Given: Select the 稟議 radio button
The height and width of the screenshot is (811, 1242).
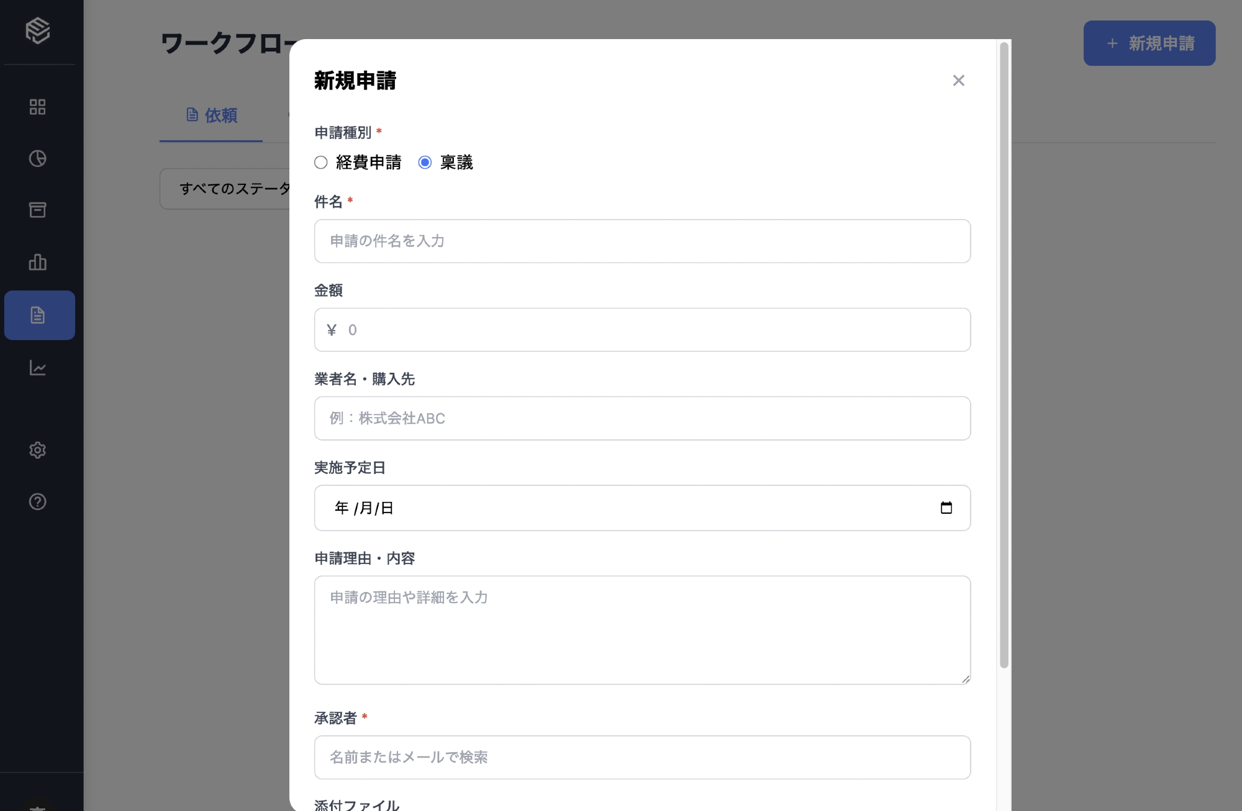Looking at the screenshot, I should pos(425,163).
